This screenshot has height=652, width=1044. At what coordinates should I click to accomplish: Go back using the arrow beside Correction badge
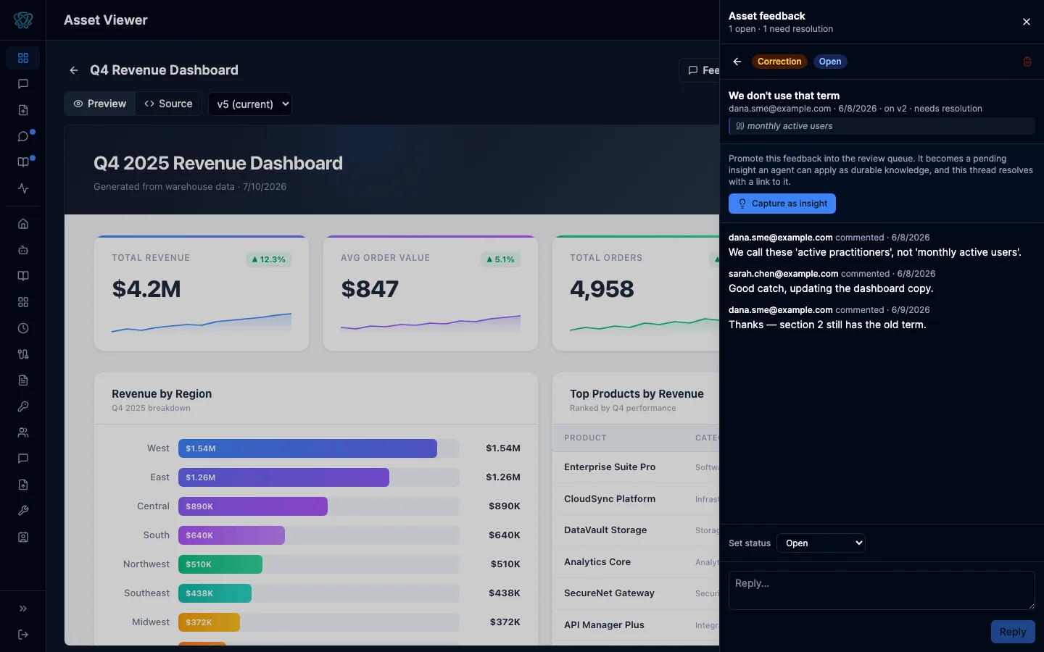coord(737,62)
